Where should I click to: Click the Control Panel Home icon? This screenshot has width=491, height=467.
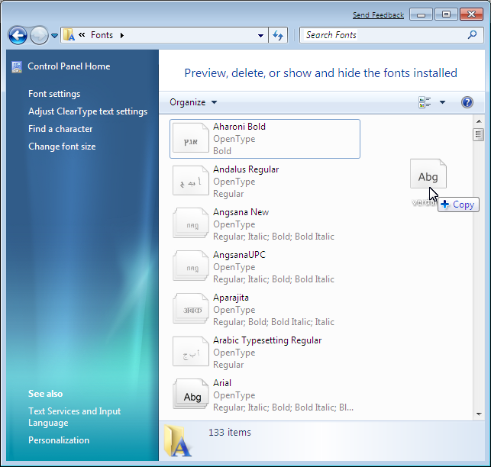tap(17, 67)
